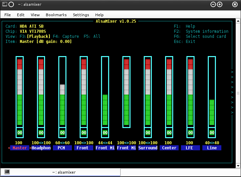Click the F3 [Playback] view option
Viewport: 241px width, 177px height.
(x=35, y=36)
